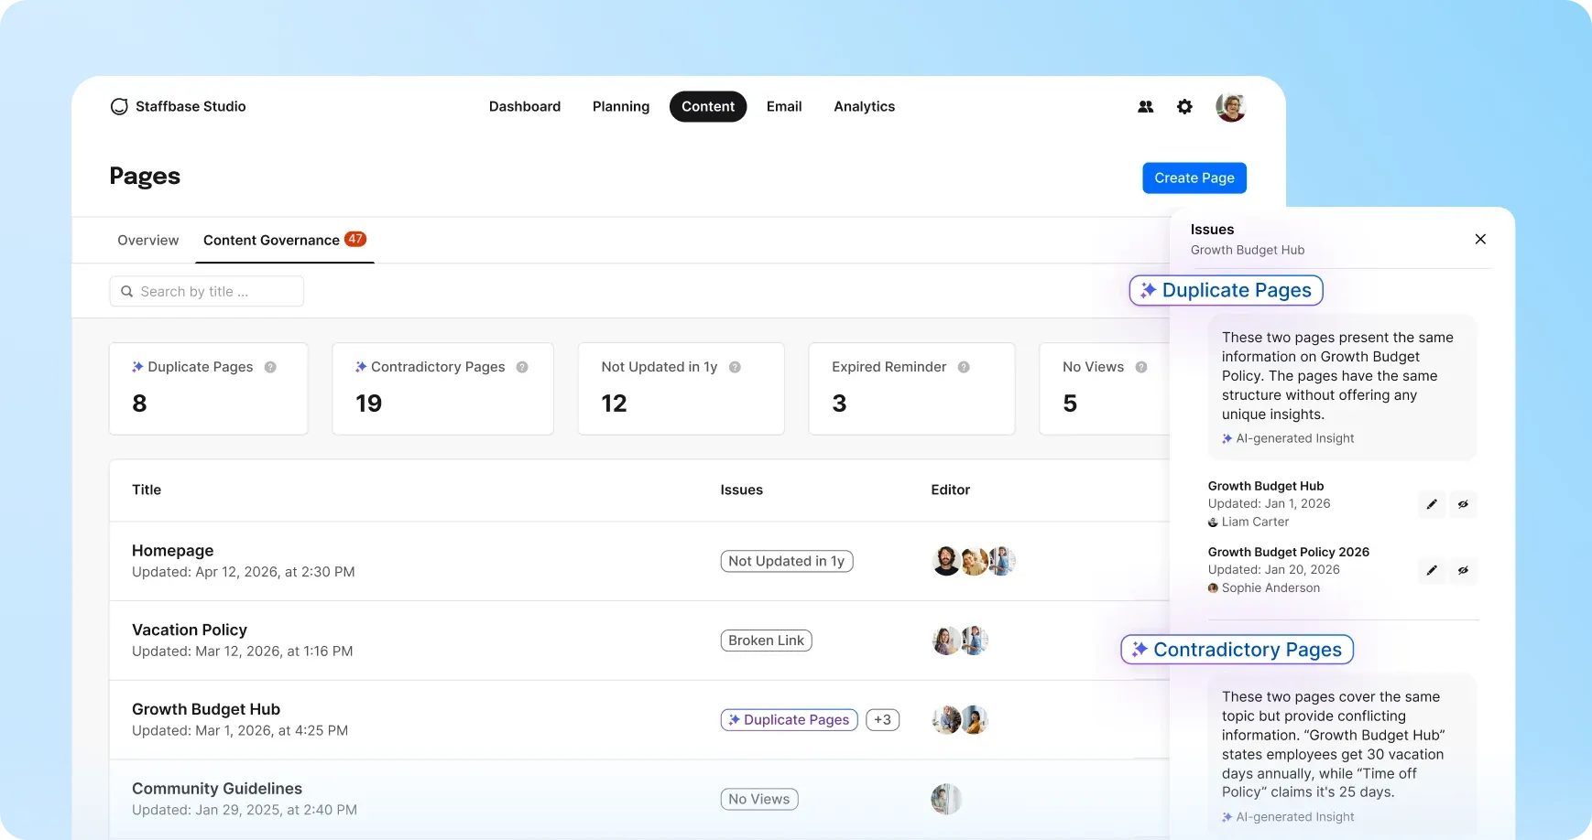Open Duplicate Pages issue tag on Growth Budget Hub
Screen dimensions: 1592x840
(789, 720)
